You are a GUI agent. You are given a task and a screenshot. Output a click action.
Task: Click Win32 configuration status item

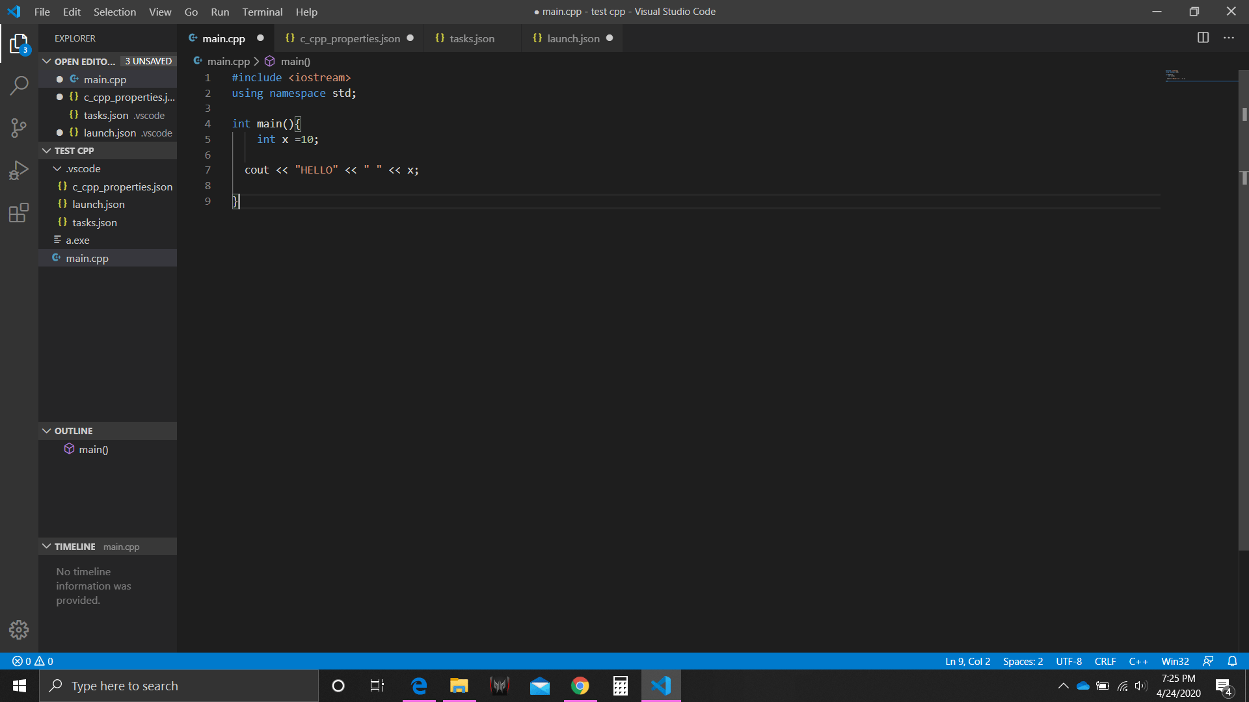pyautogui.click(x=1175, y=661)
